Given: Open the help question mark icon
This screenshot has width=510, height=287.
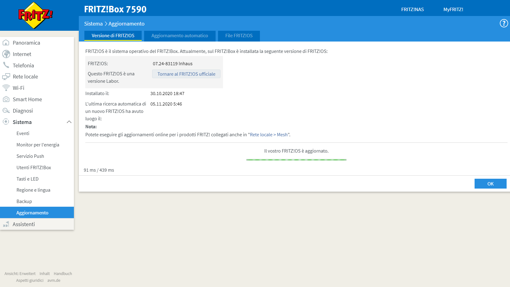Looking at the screenshot, I should click(x=504, y=23).
